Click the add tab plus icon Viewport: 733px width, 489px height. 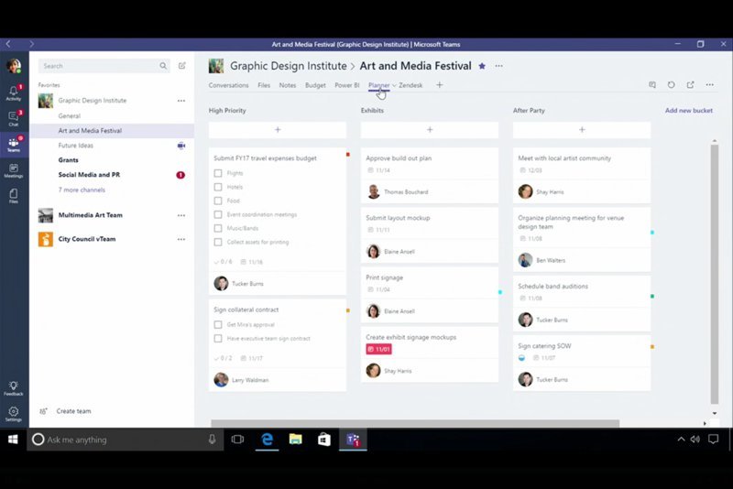click(439, 85)
